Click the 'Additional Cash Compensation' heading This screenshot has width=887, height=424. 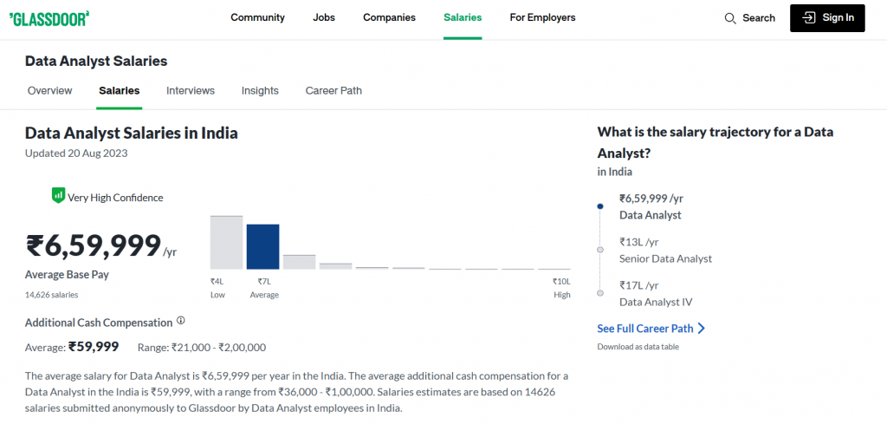tap(99, 323)
